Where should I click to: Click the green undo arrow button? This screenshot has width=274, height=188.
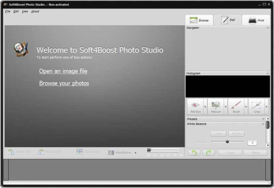[x=194, y=152]
